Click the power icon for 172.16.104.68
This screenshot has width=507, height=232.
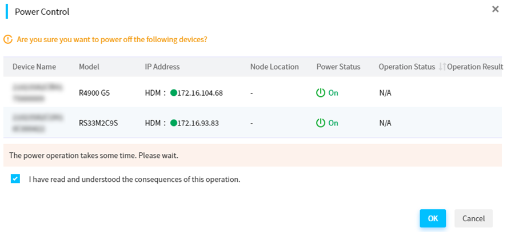click(x=320, y=93)
